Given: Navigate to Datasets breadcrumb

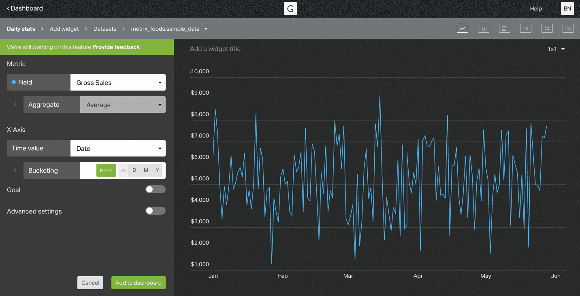Looking at the screenshot, I should (x=105, y=29).
